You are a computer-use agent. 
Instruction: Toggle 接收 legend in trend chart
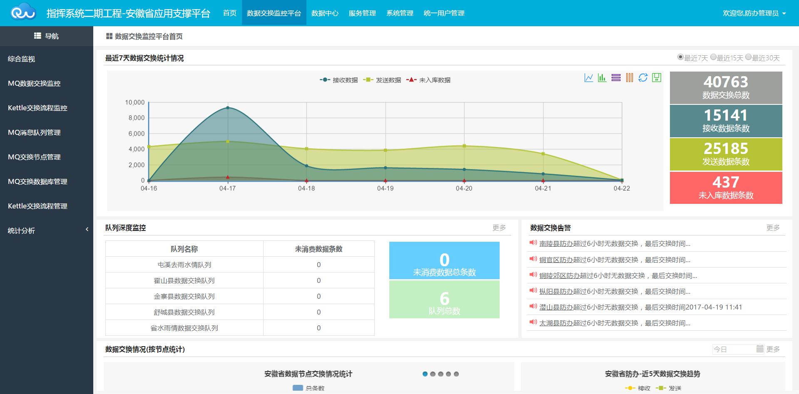(x=638, y=388)
